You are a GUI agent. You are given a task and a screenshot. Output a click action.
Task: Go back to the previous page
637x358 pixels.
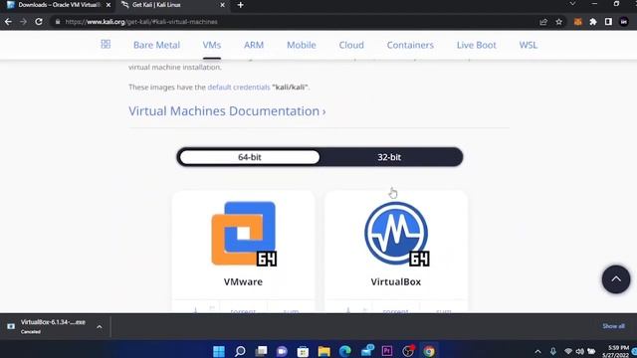[8, 22]
